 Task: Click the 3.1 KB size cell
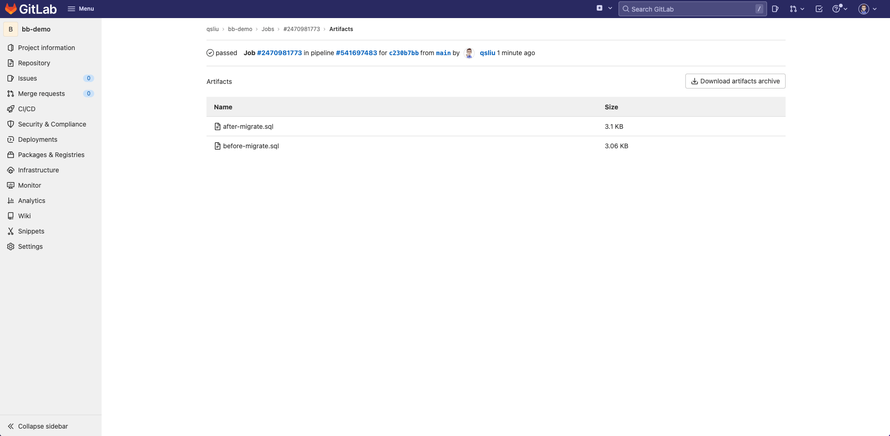(x=614, y=126)
